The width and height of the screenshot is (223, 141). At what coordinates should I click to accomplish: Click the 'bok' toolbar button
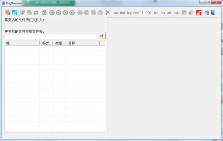(x=123, y=13)
